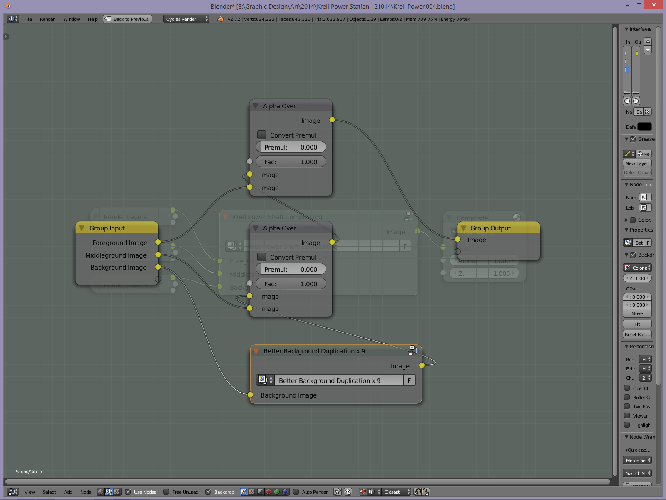
Task: Open the node editor type selector
Action: [13, 492]
